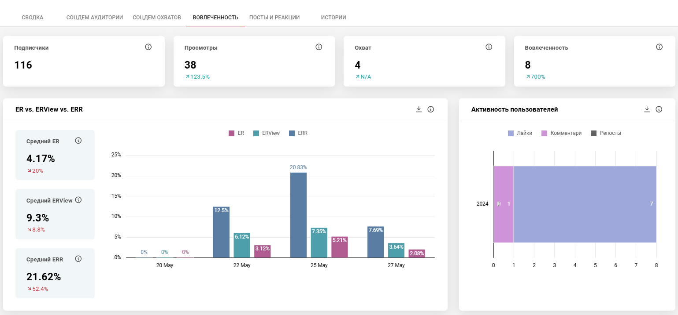Open info icon on Просмотры card
Image resolution: width=678 pixels, height=315 pixels.
319,47
